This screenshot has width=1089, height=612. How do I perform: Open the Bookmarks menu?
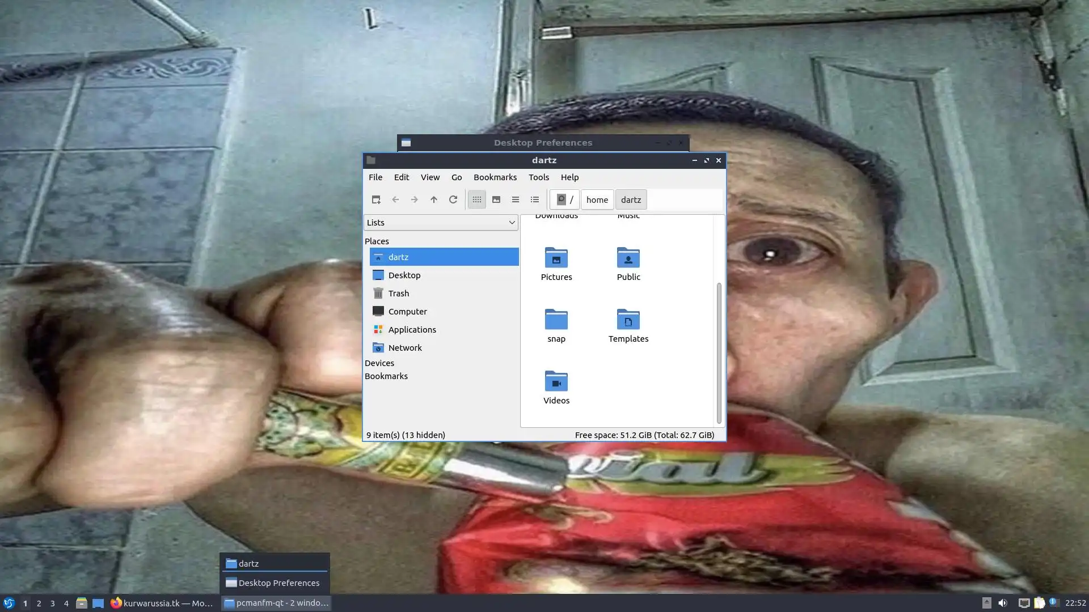point(495,177)
